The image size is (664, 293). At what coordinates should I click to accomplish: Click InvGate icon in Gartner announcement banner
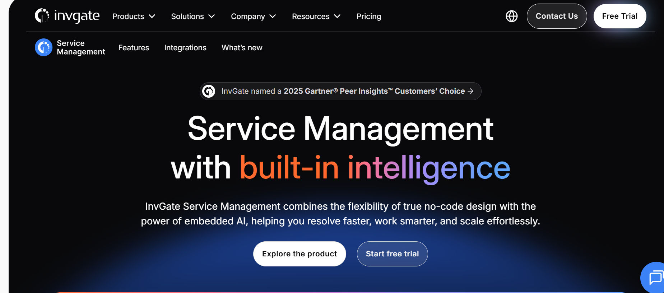[x=209, y=91]
